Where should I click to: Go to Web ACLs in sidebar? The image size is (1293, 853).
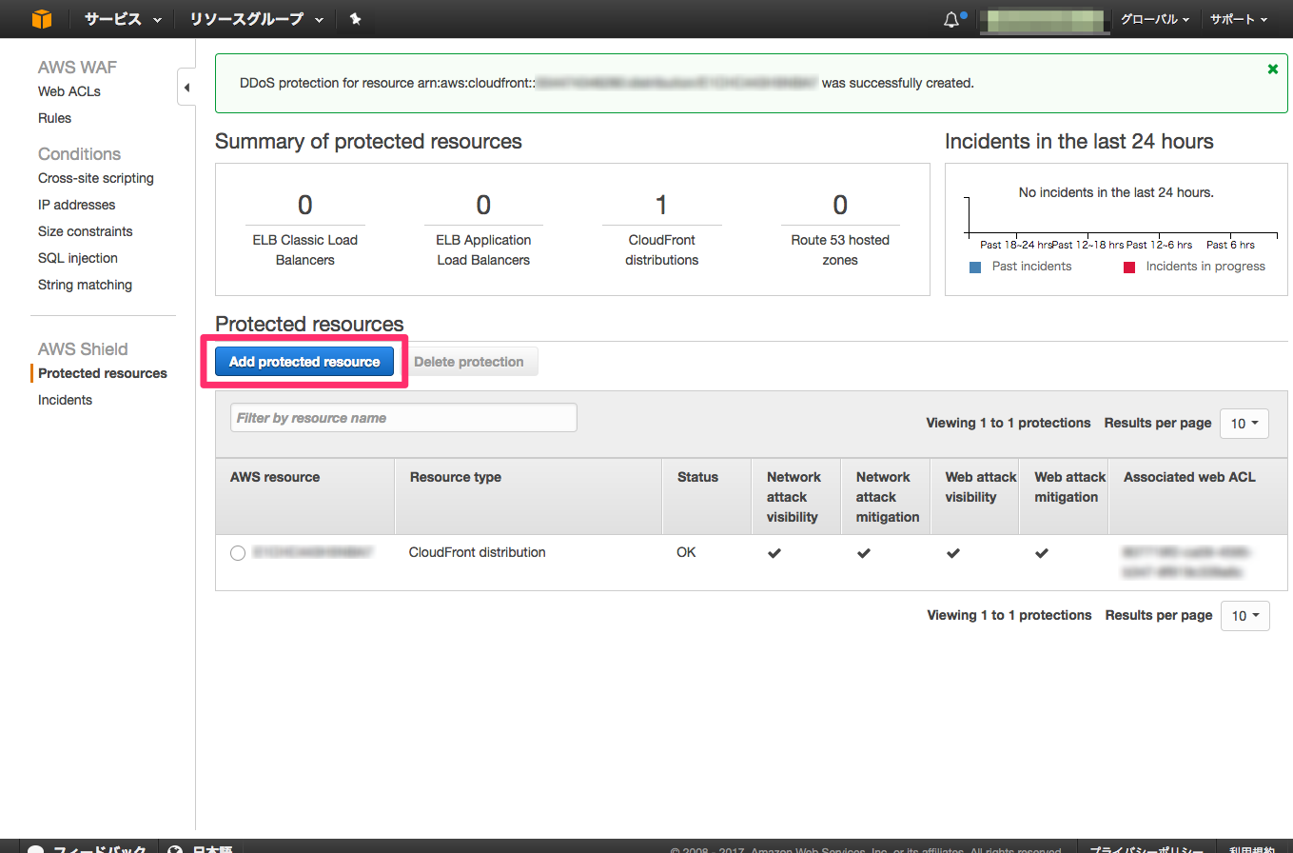pyautogui.click(x=69, y=91)
